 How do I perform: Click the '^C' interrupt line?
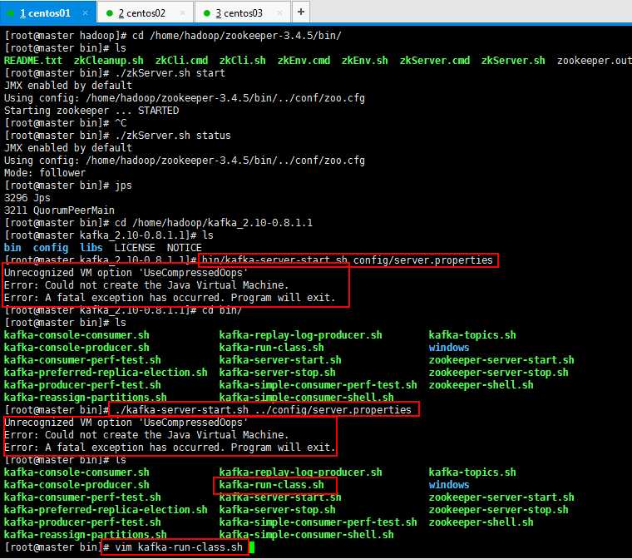(121, 122)
